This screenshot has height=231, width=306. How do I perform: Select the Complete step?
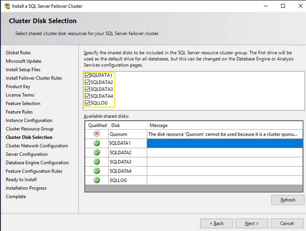pos(16,197)
